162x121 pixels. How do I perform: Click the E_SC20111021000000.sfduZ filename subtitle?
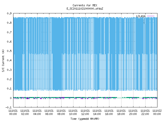pos(85,9)
